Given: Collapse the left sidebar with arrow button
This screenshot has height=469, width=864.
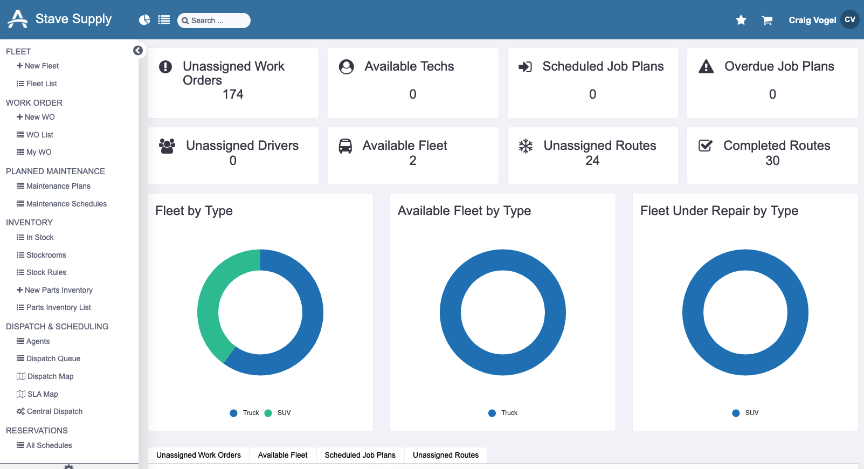Looking at the screenshot, I should 138,50.
